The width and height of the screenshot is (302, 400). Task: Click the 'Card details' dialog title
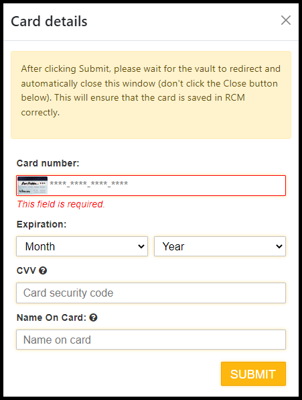tap(49, 21)
